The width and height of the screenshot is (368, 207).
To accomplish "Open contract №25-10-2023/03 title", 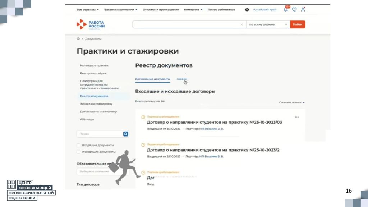I will click(215, 122).
